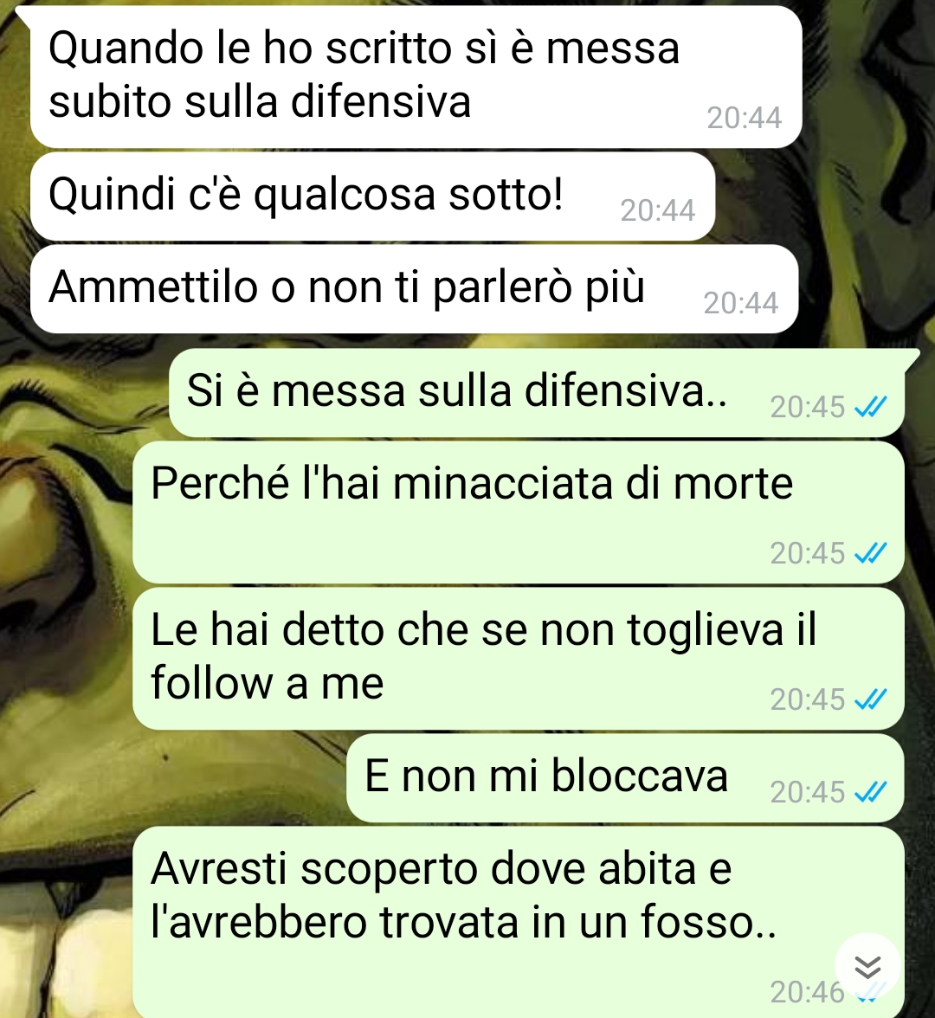Tap 20:45 timestamp beside 'Perché l'hai minacciata'

point(808,554)
